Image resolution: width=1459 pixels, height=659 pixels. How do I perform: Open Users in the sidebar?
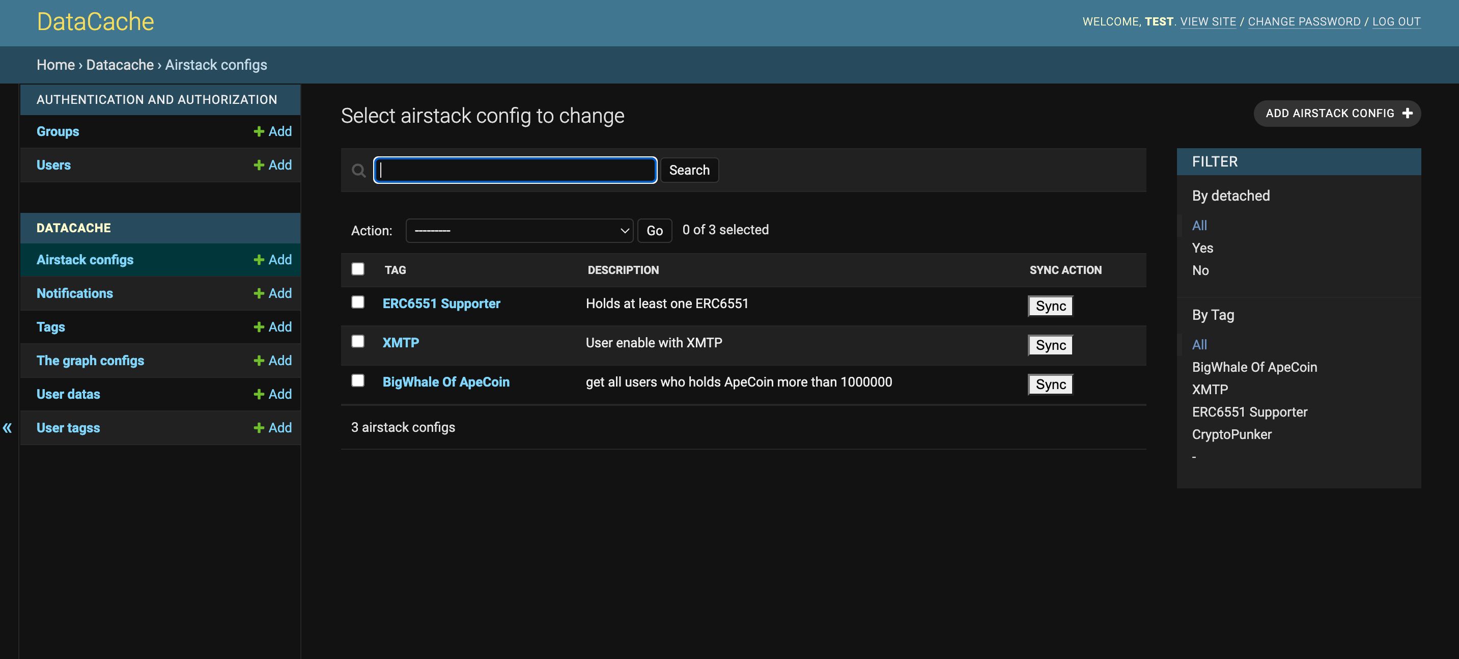(54, 165)
